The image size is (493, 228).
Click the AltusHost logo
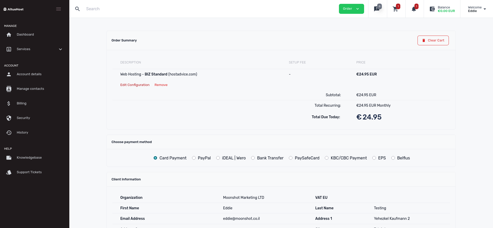point(14,9)
